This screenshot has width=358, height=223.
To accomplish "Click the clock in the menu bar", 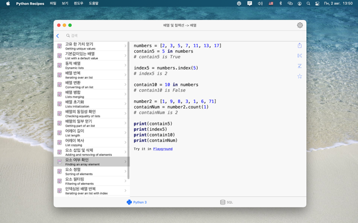I will coord(338,3).
